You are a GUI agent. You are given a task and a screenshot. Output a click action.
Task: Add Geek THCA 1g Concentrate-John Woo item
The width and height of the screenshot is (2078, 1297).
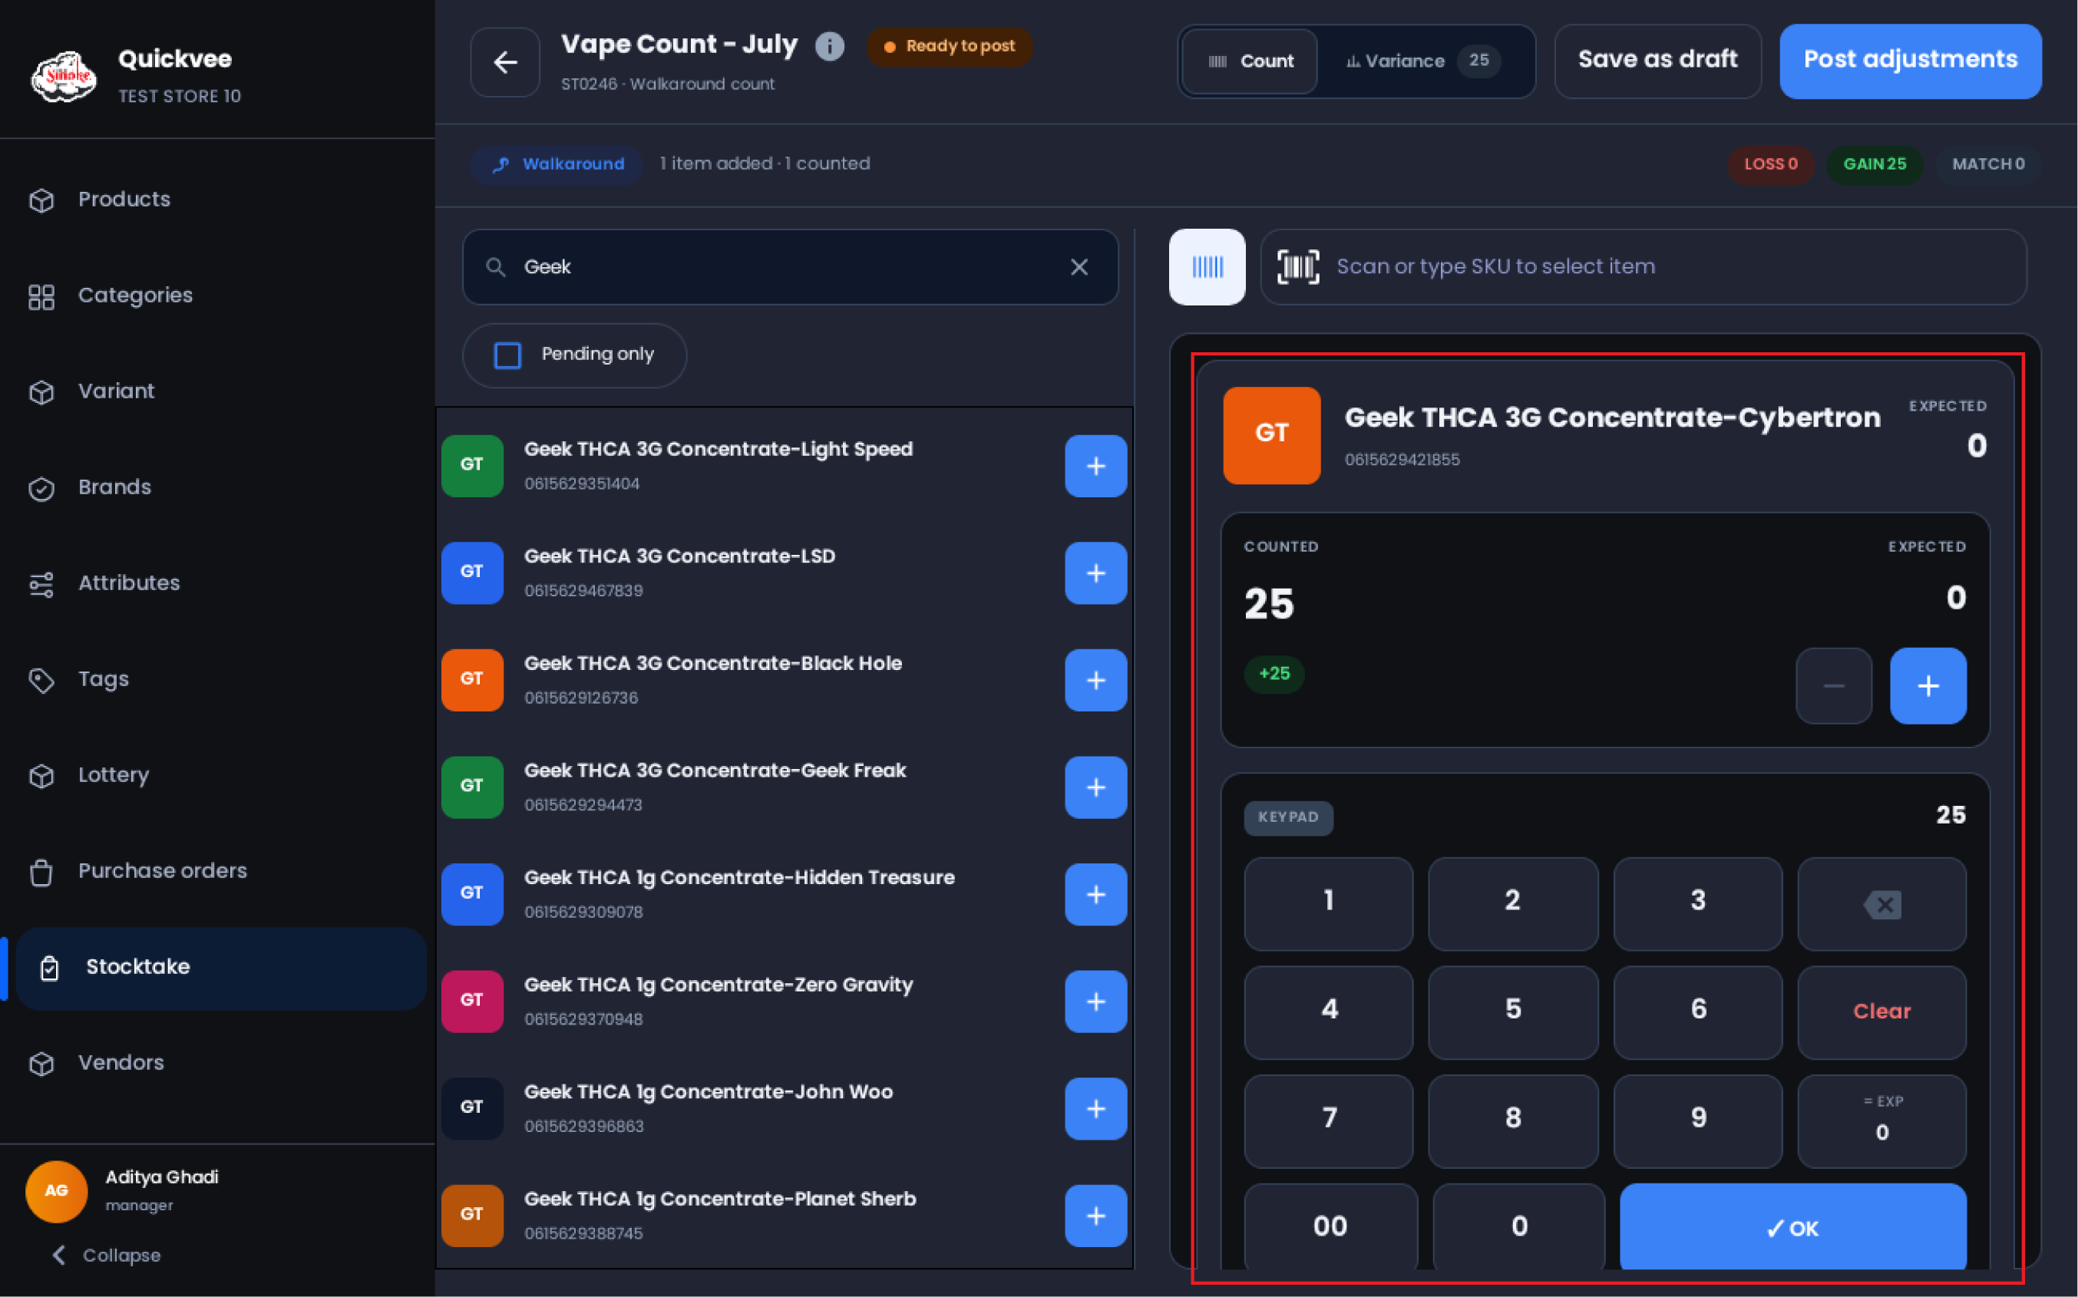coord(1095,1109)
